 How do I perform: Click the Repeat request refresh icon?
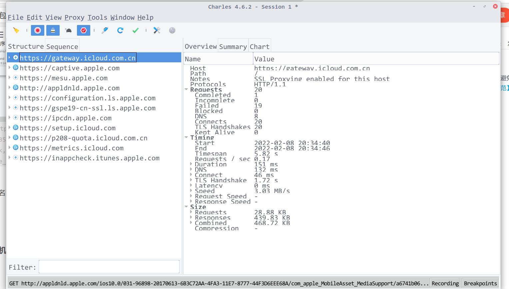click(120, 30)
